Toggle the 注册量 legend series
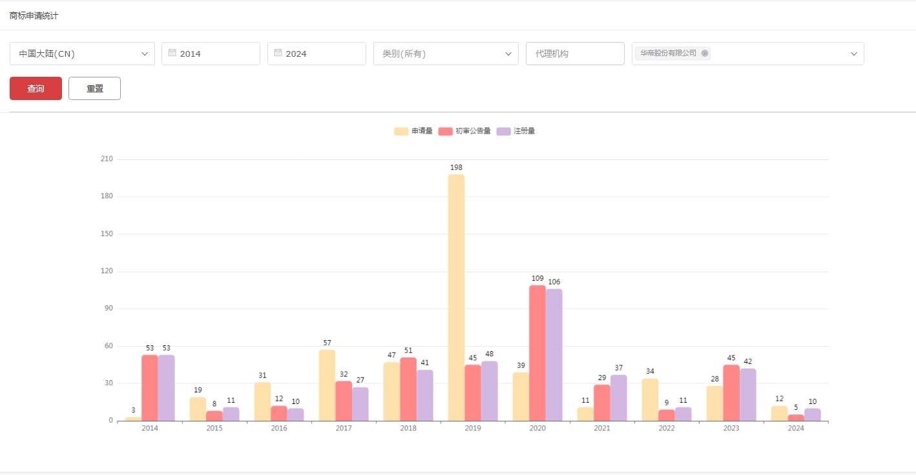 point(515,131)
